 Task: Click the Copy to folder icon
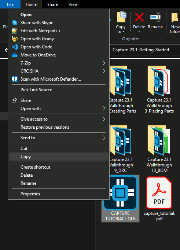pyautogui.click(x=121, y=17)
